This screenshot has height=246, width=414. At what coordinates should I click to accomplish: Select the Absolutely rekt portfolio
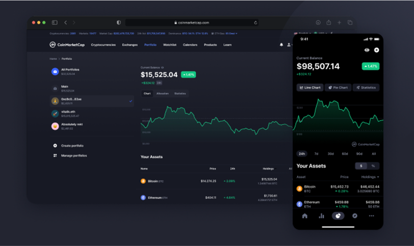tap(92, 126)
